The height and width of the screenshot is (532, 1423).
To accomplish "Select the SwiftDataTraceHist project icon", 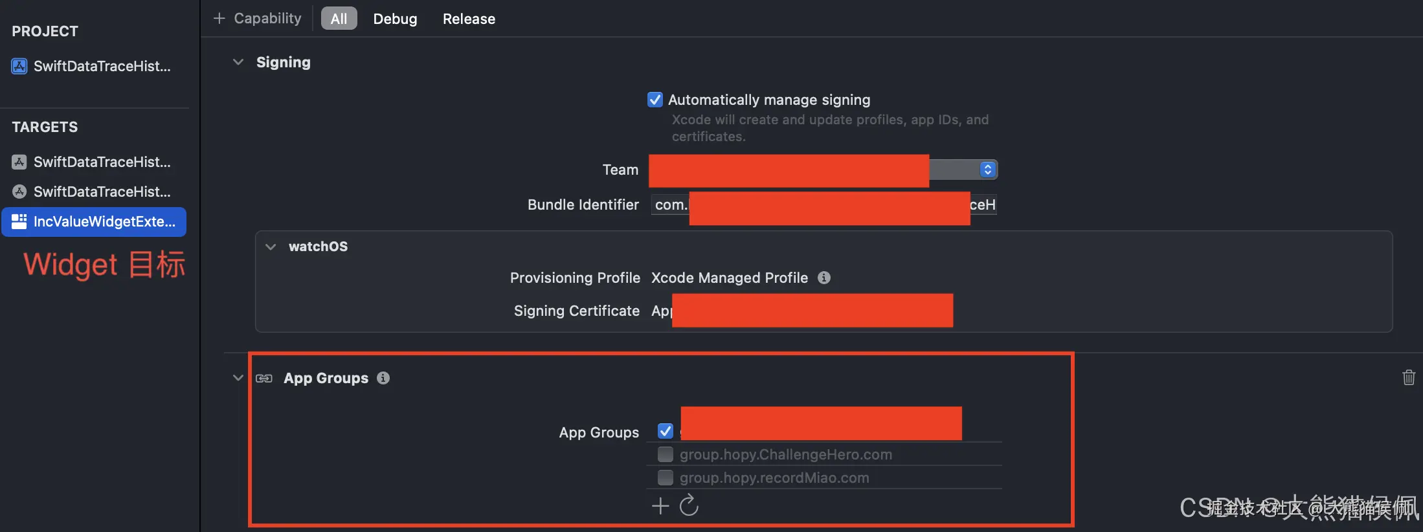I will click(19, 66).
